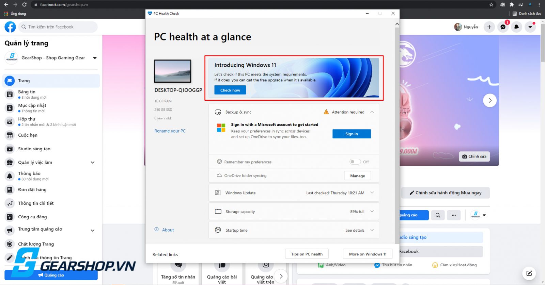
Task: Click the Backup & sync icon
Action: pyautogui.click(x=218, y=112)
